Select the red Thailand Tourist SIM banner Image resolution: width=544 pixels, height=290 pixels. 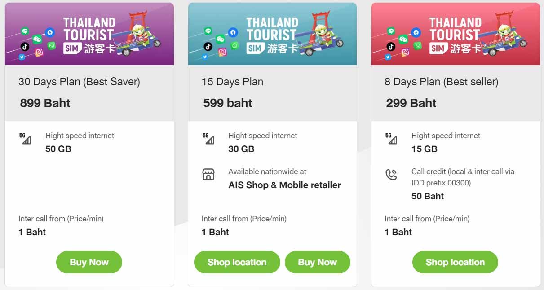tap(456, 34)
